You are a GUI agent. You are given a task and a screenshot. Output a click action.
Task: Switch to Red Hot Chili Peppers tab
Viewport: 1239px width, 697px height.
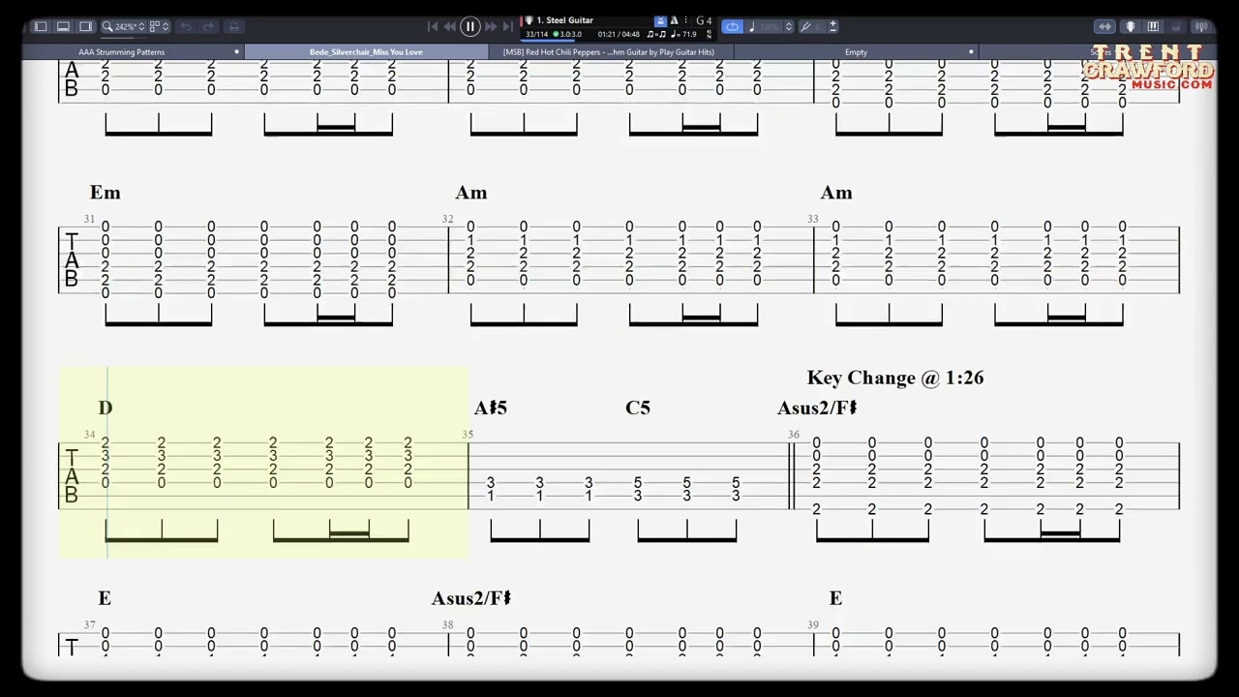(x=609, y=52)
